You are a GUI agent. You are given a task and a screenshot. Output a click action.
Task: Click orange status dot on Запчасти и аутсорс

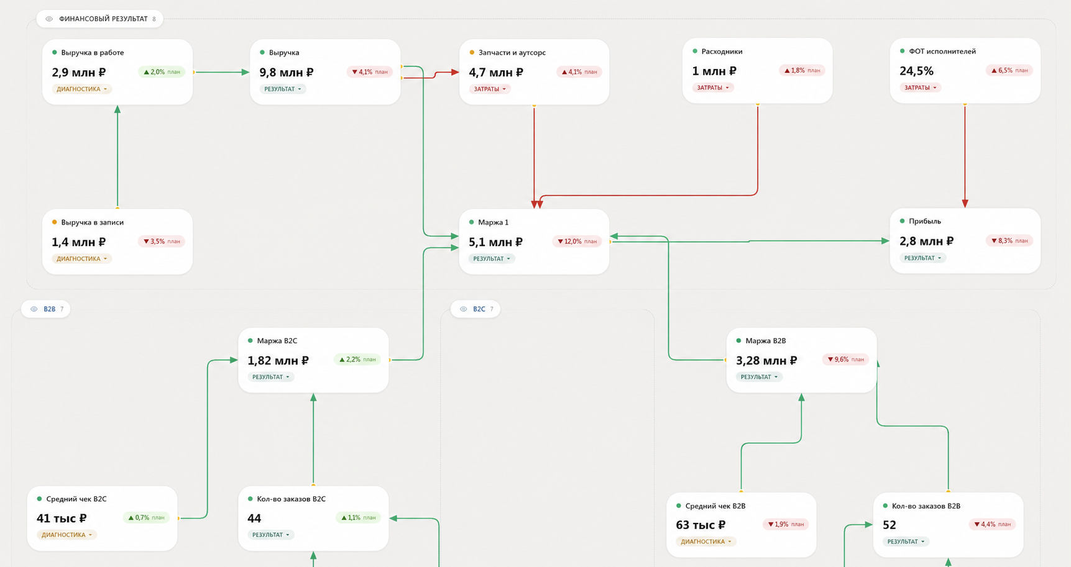[472, 53]
